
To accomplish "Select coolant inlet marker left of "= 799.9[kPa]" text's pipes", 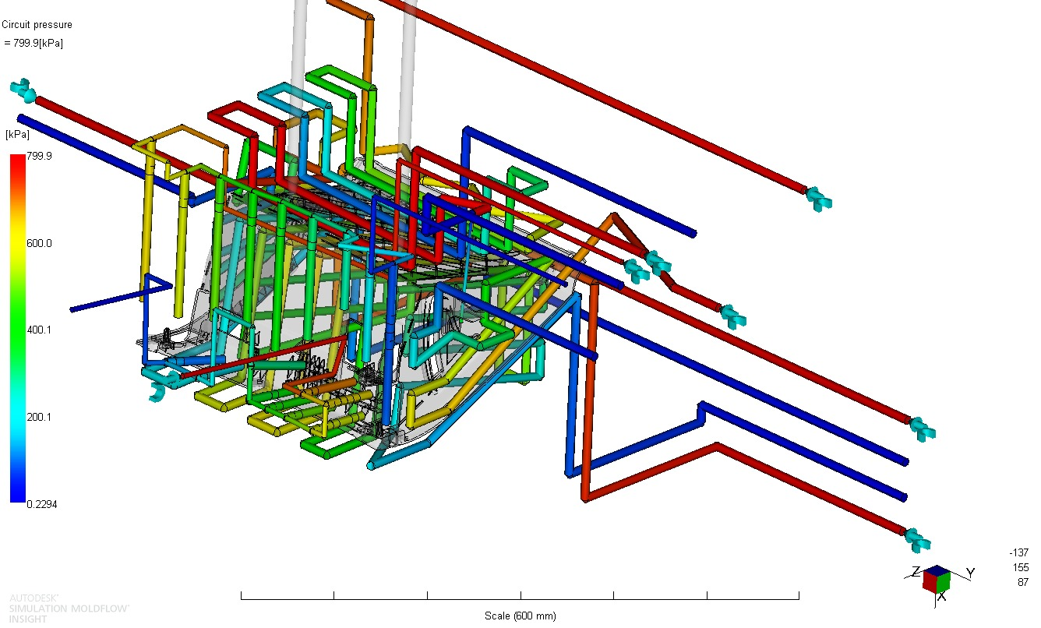I will coord(23,90).
